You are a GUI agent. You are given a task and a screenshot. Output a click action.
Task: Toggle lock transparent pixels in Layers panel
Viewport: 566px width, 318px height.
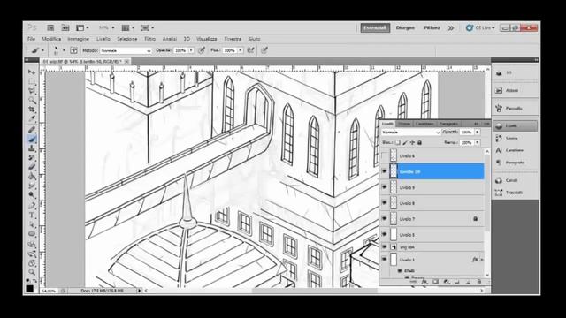tap(398, 143)
